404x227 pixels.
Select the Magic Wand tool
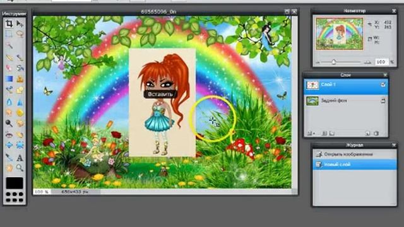coord(9,45)
